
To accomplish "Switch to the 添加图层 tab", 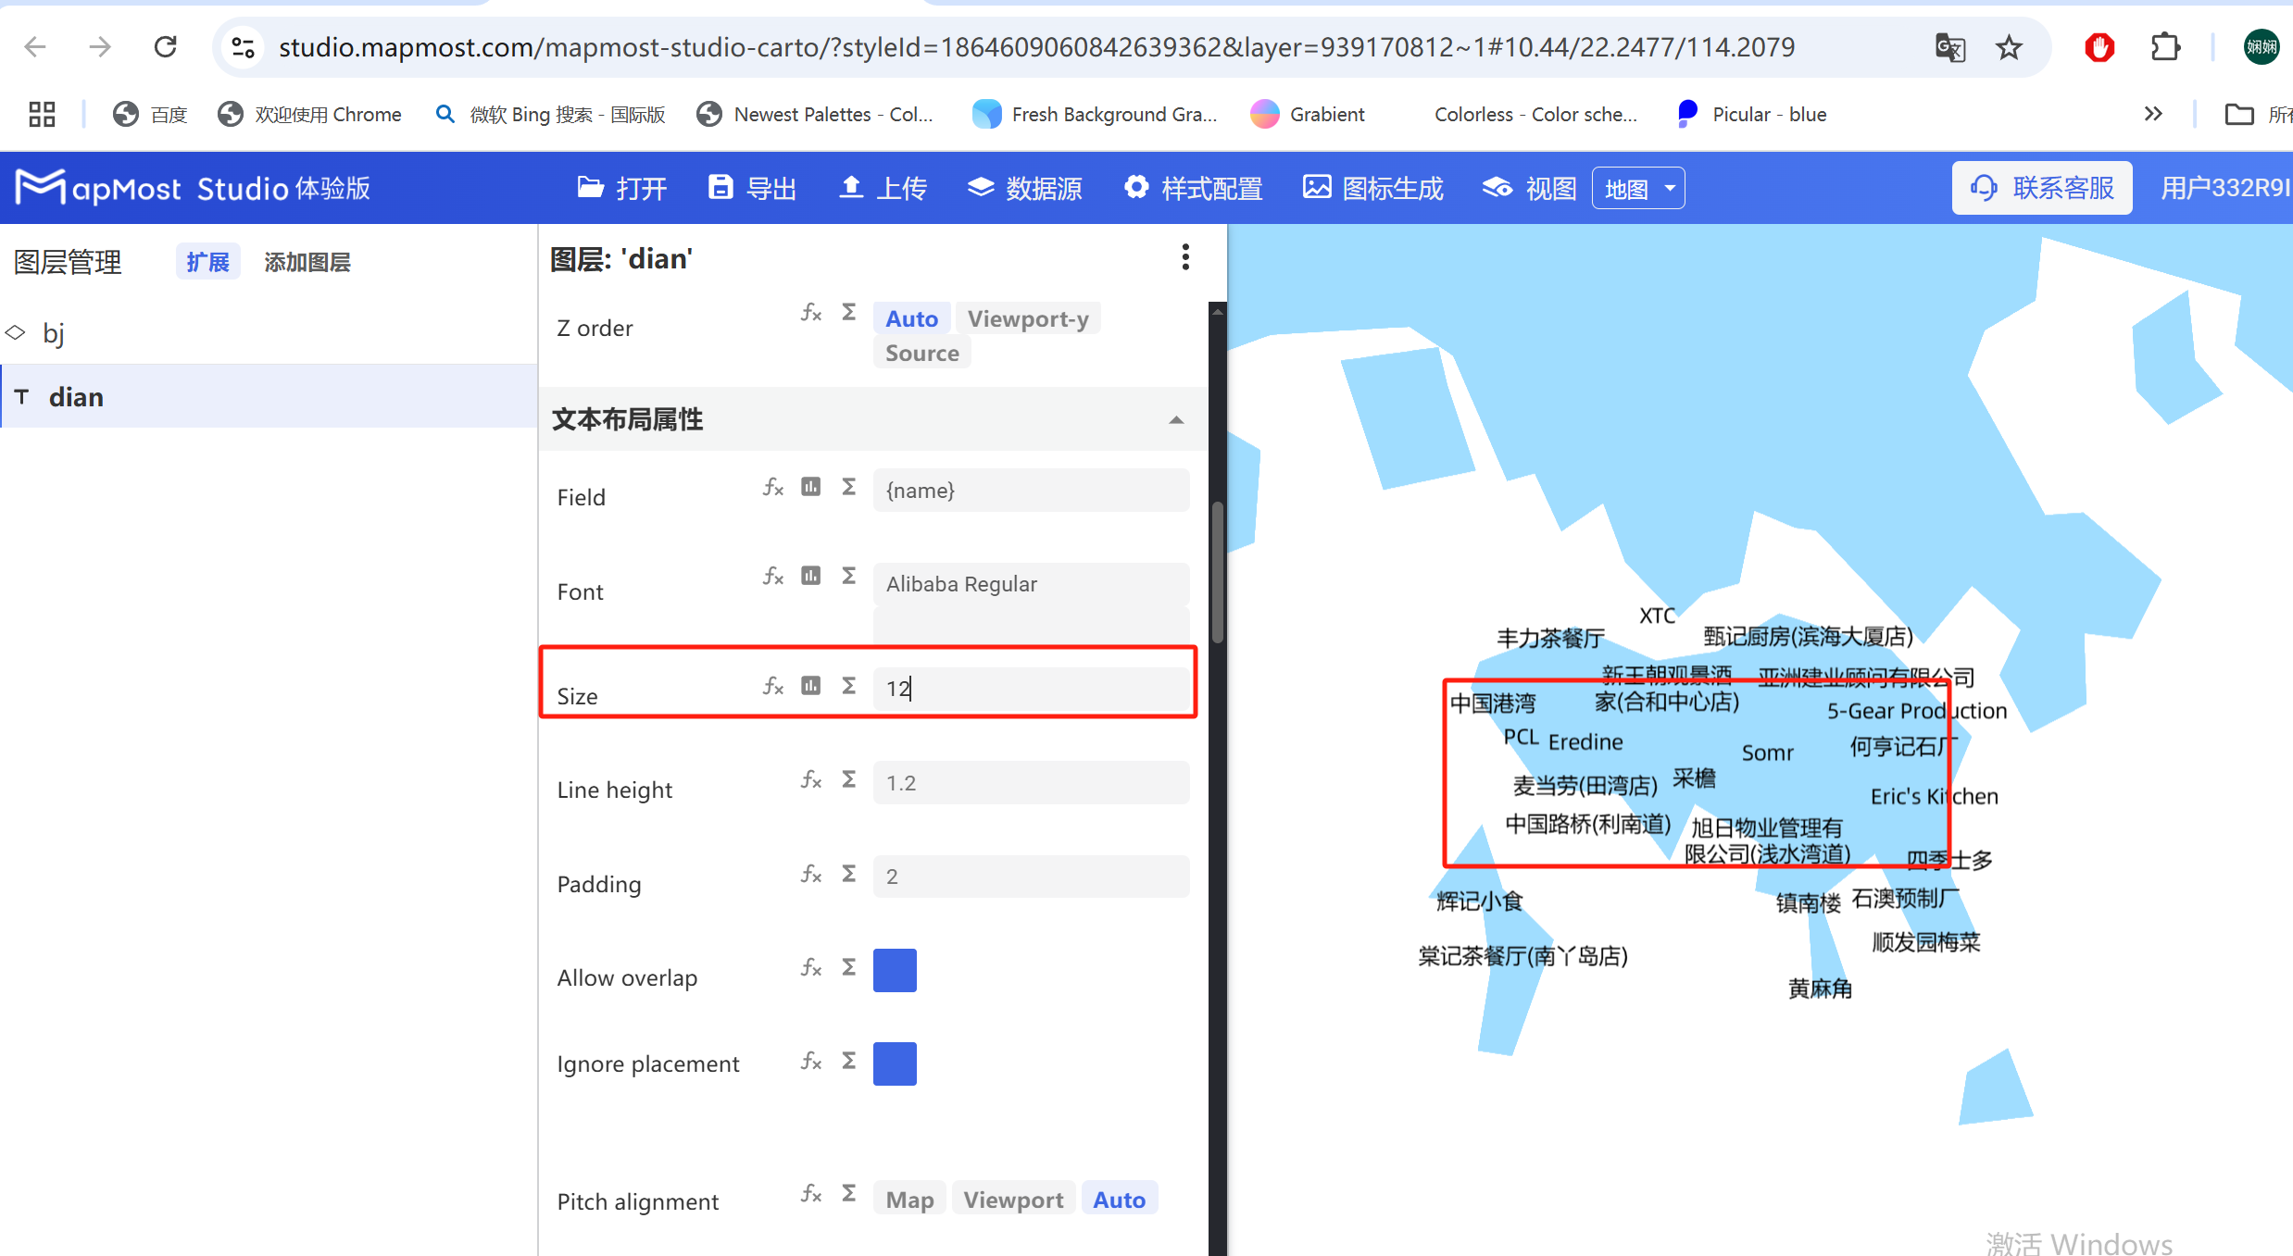I will coord(307,262).
